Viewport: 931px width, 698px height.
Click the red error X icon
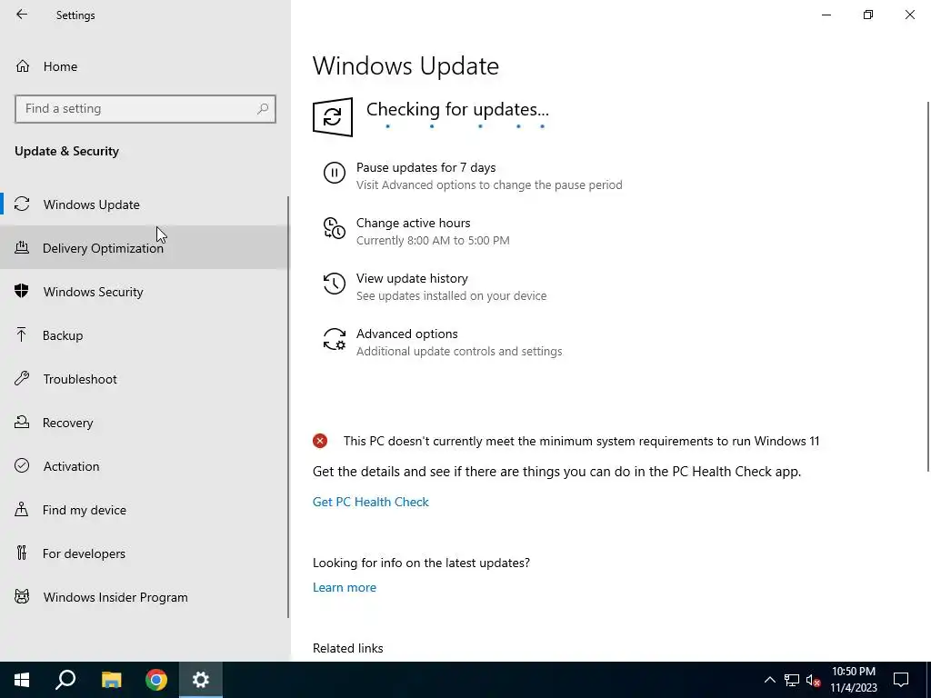tap(320, 441)
